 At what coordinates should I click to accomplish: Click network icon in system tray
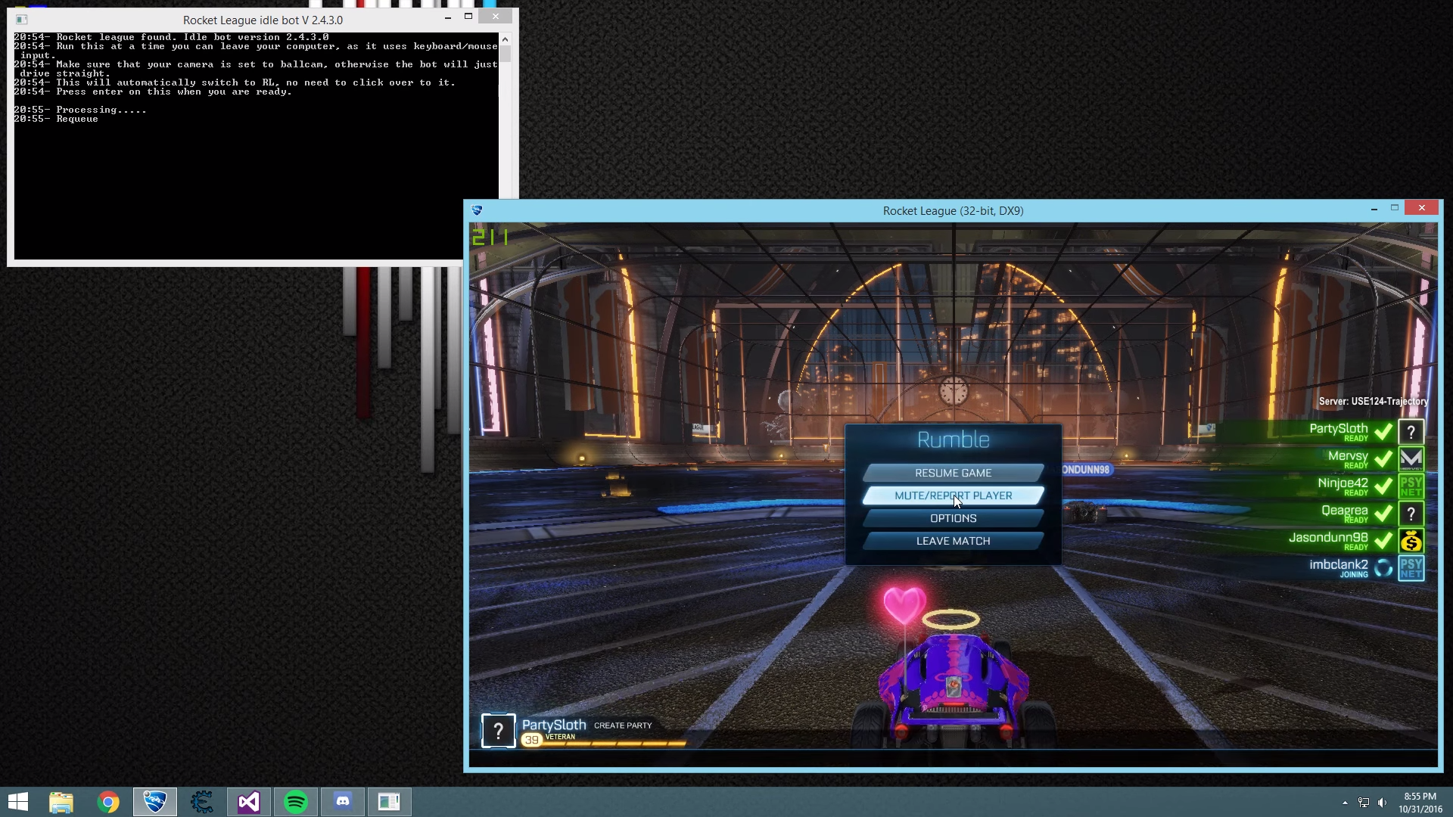[1363, 803]
